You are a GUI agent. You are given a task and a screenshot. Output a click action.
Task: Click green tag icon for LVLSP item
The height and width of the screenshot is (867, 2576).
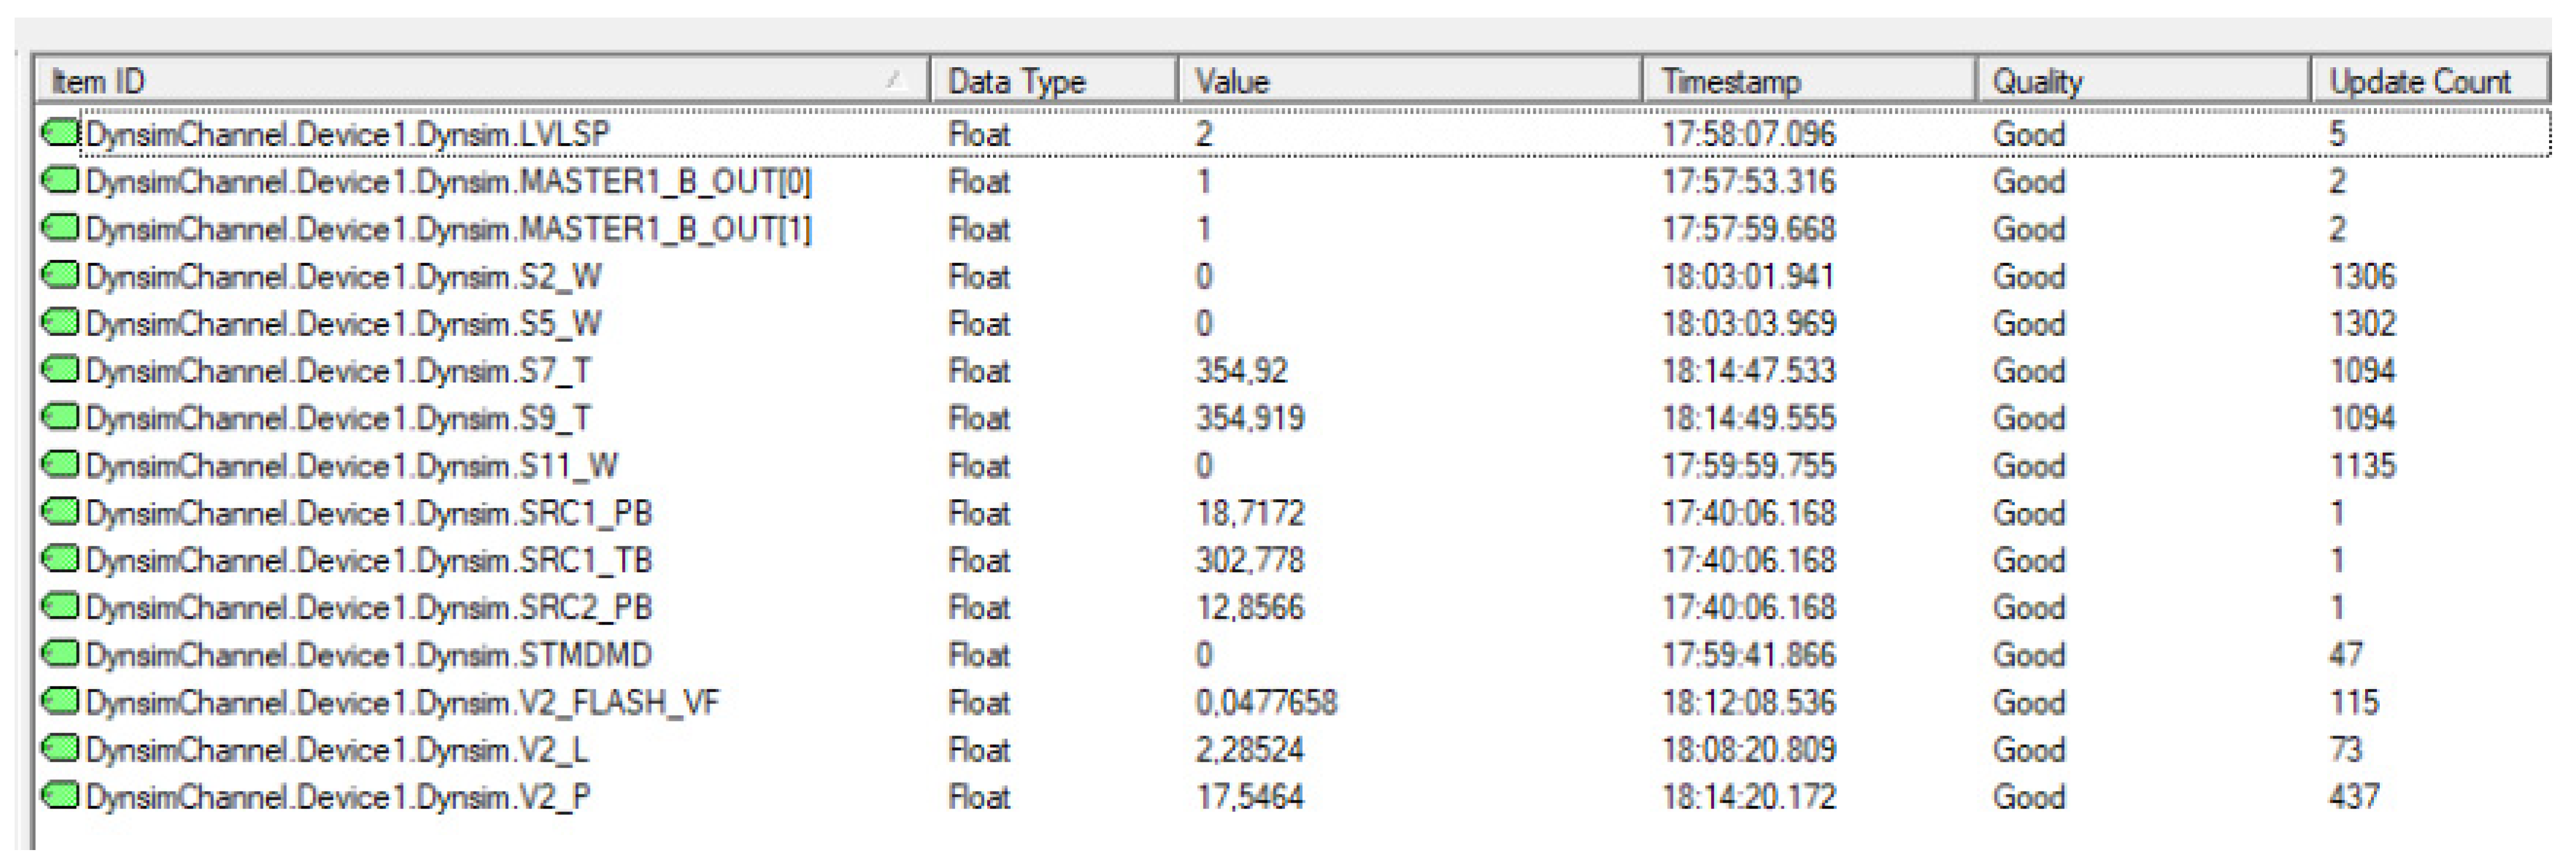[x=60, y=133]
